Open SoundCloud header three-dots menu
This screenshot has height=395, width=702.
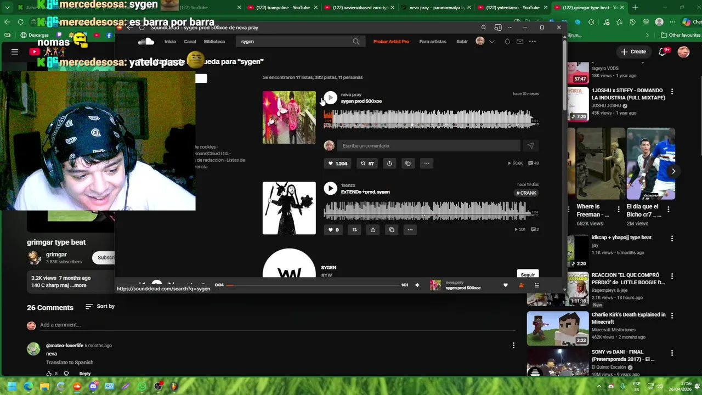coord(533,42)
